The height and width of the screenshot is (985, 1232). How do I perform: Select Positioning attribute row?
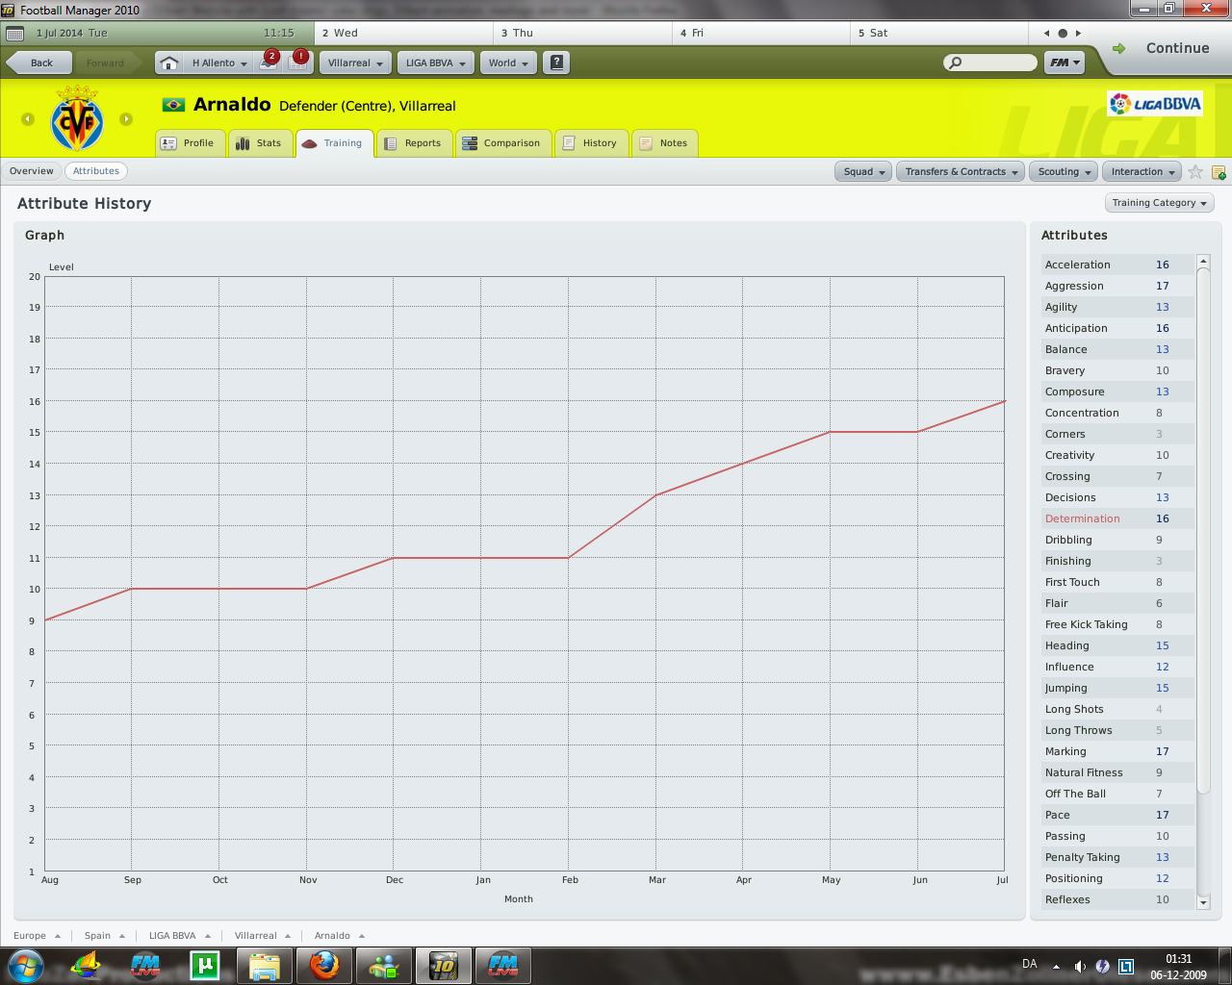coord(1117,878)
